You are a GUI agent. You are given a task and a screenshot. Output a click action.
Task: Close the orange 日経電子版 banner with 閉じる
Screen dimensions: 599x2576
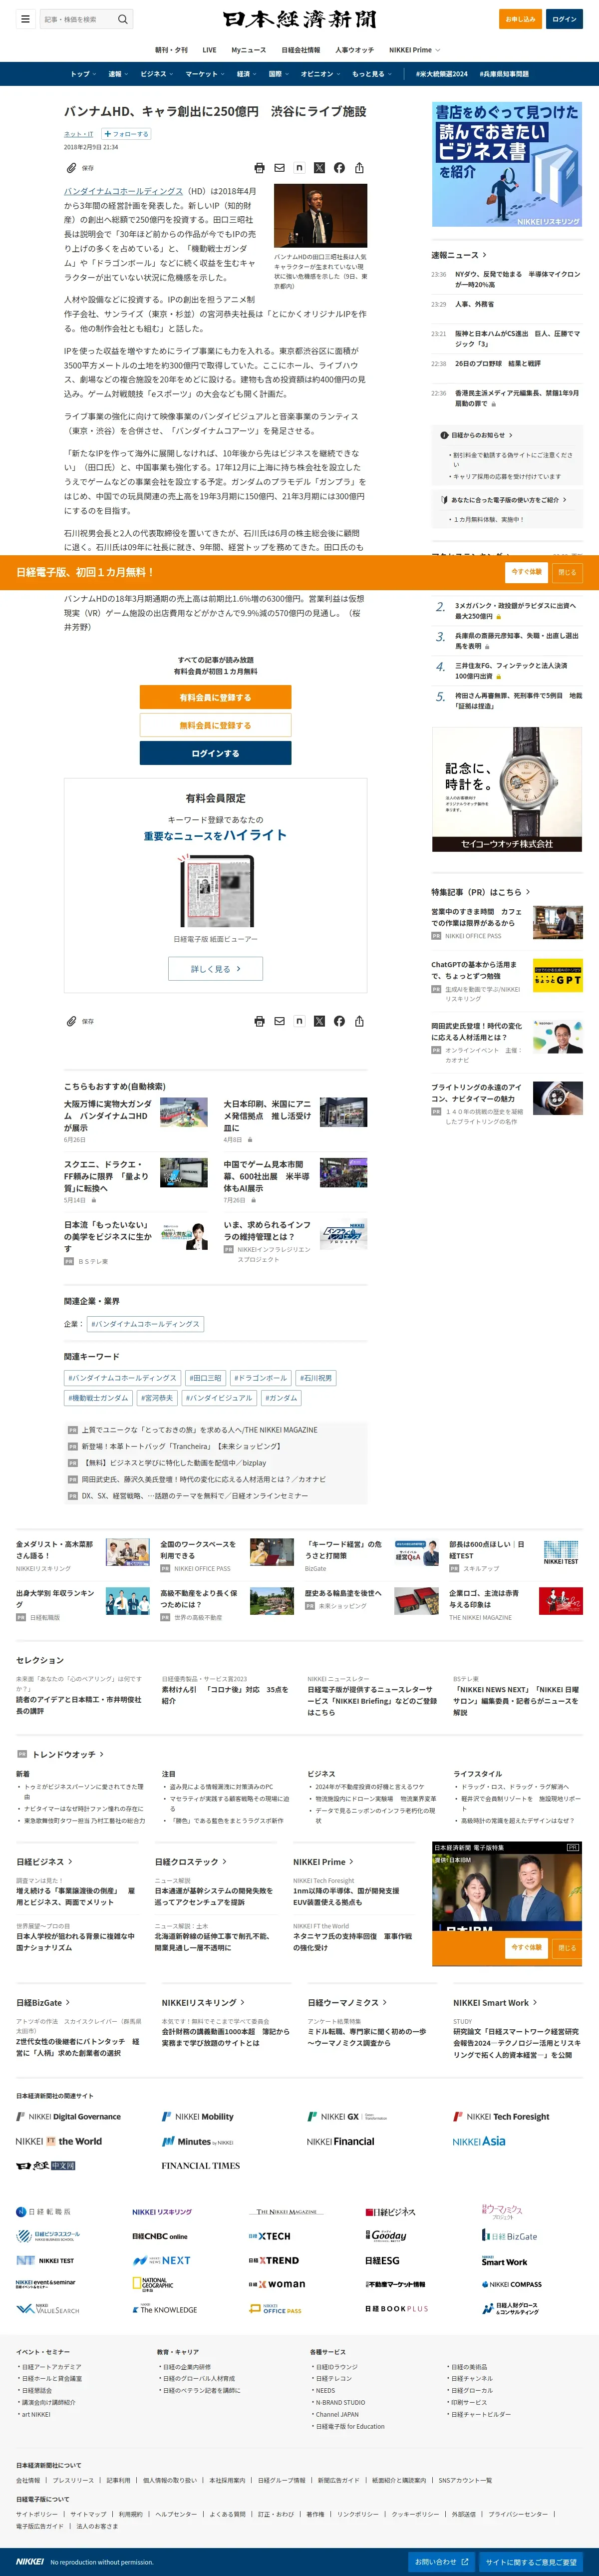(x=567, y=572)
